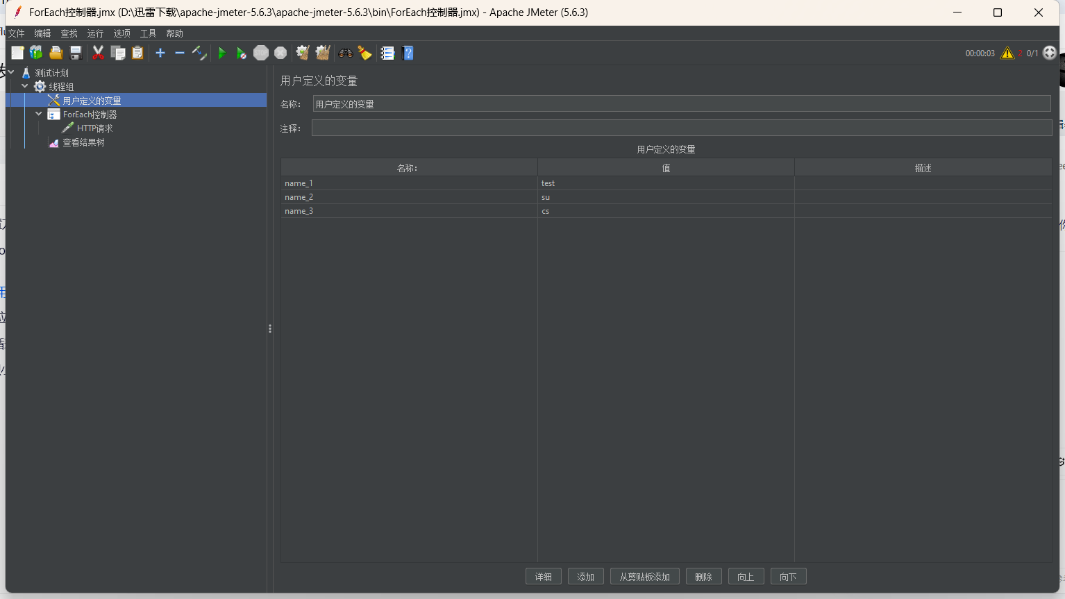The image size is (1065, 599).
Task: Click the remote engine status icon
Action: tap(1050, 53)
